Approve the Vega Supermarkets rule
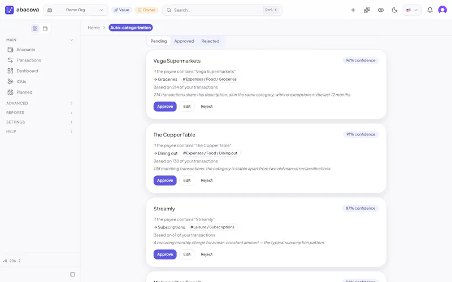452x282 pixels. click(x=165, y=107)
